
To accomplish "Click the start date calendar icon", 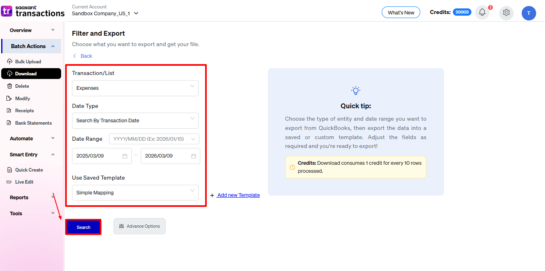I will (x=125, y=156).
